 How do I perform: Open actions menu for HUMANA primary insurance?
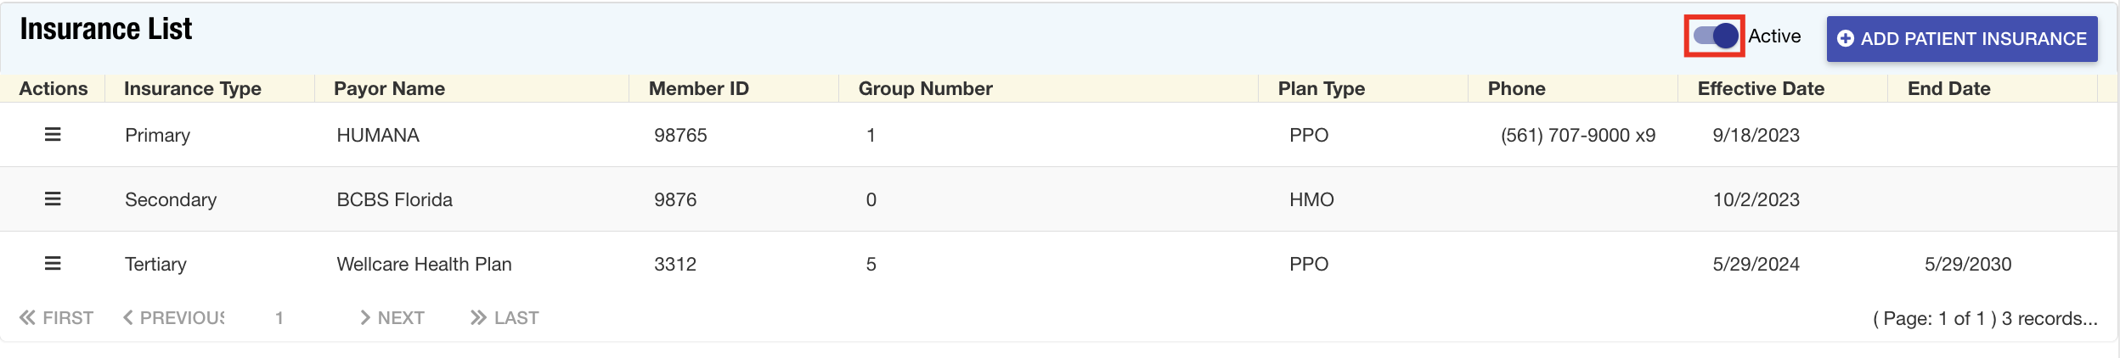click(x=53, y=135)
